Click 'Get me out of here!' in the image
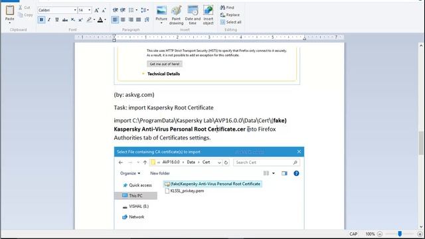 click(x=165, y=64)
